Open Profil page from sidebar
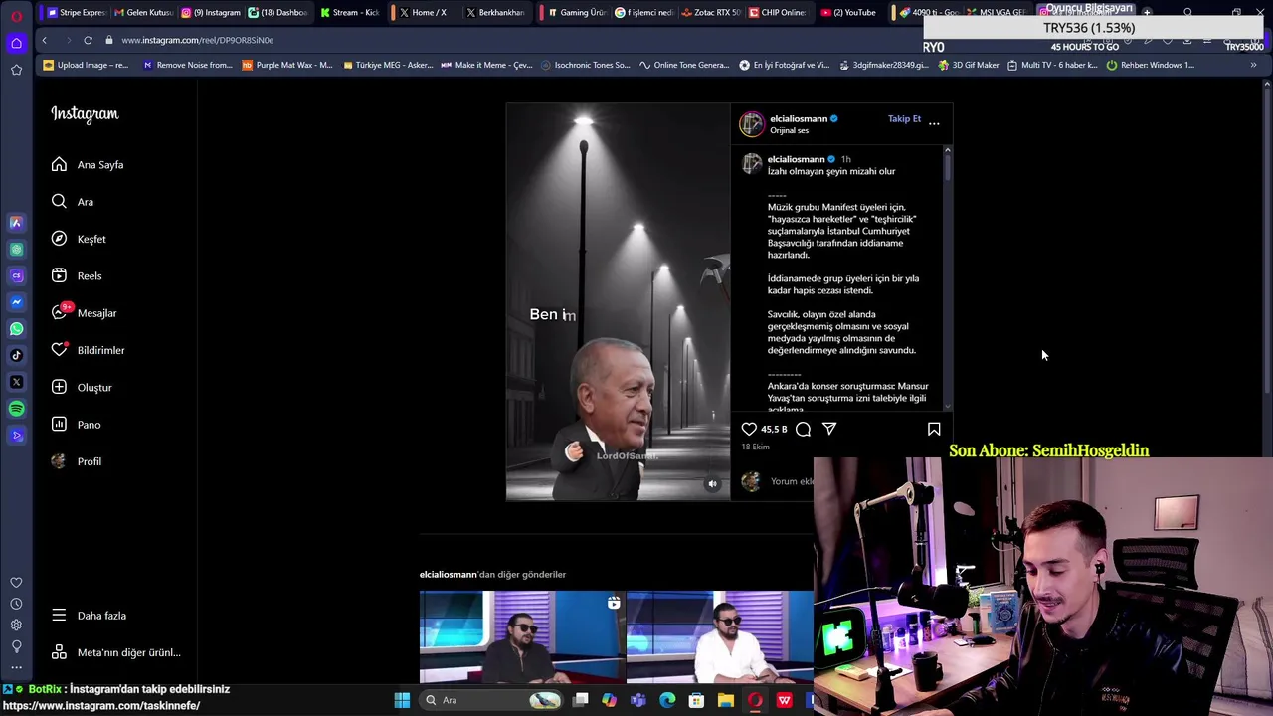This screenshot has height=716, width=1273. pyautogui.click(x=77, y=461)
